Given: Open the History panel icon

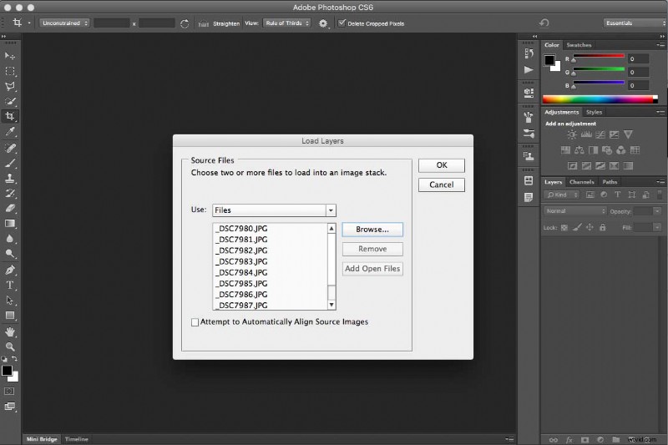Looking at the screenshot, I should pos(529,55).
